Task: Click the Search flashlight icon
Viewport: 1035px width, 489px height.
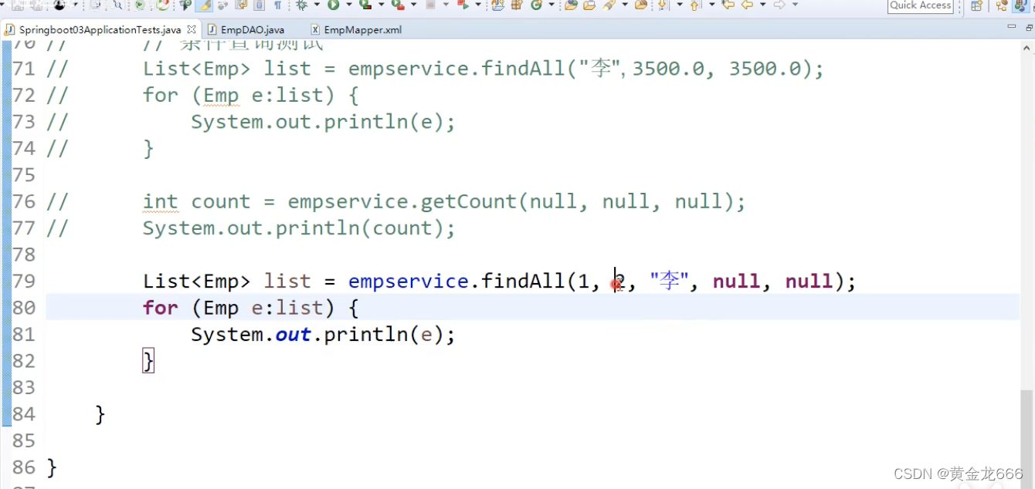Action: (x=609, y=5)
